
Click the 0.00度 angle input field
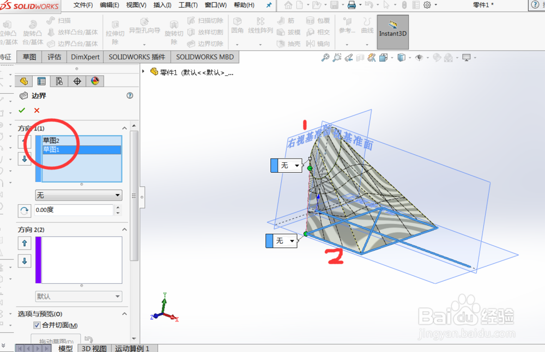[x=74, y=210]
